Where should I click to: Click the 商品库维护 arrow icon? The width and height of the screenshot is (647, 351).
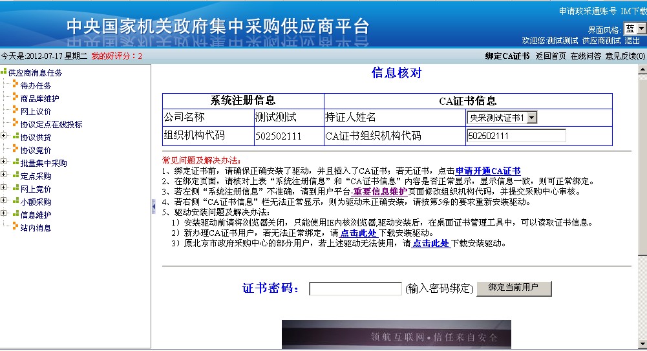(x=16, y=98)
